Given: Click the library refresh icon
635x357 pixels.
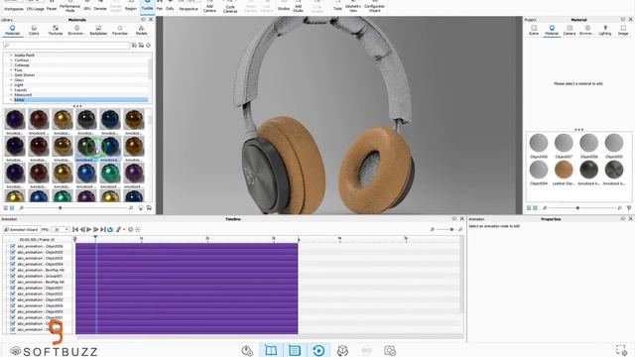Looking at the screenshot, I should click(148, 46).
